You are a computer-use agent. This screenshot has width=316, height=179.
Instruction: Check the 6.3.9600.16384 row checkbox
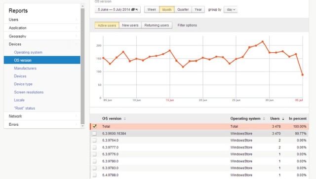(94, 134)
